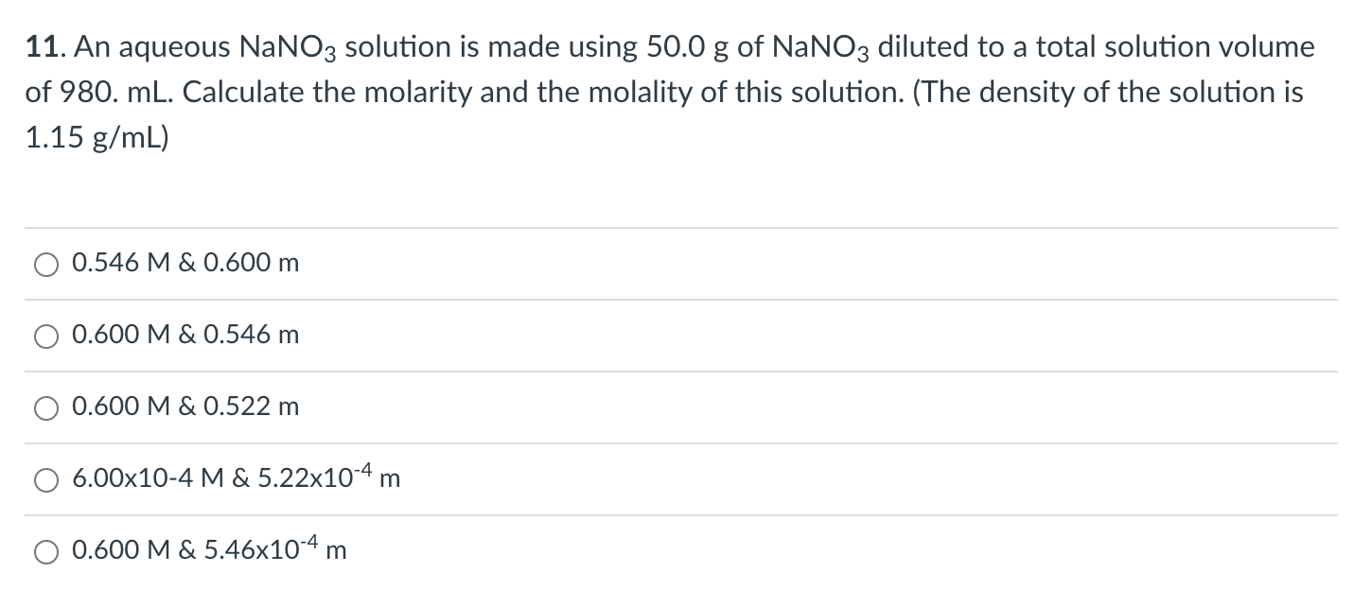Click the radio button beside the last answer
This screenshot has height=607, width=1355.
tap(45, 550)
